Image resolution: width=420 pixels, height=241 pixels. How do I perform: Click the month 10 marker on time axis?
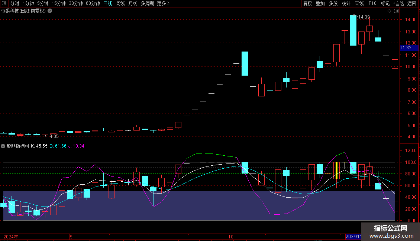[x=230, y=237]
